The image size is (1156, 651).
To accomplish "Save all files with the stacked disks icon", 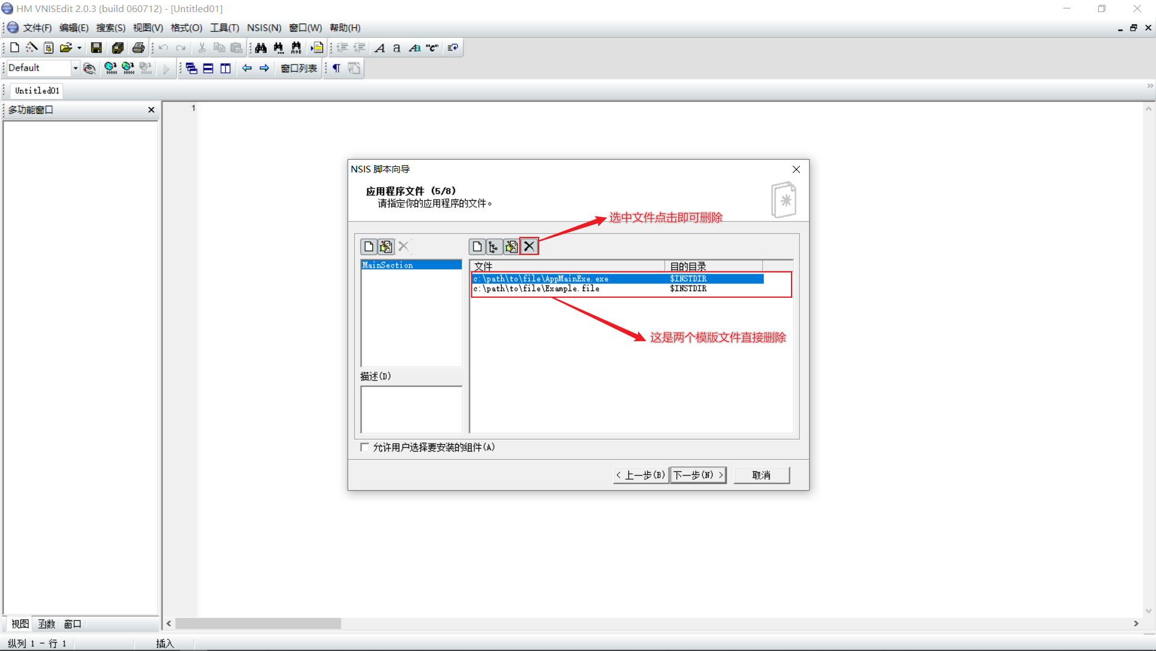I will pos(117,48).
